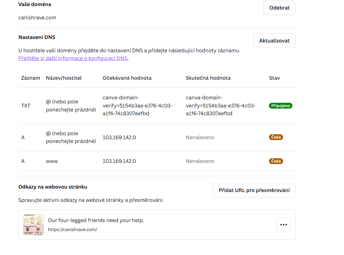344x255 pixels.
Task: Click the TXT record type cell
Action: point(26,106)
